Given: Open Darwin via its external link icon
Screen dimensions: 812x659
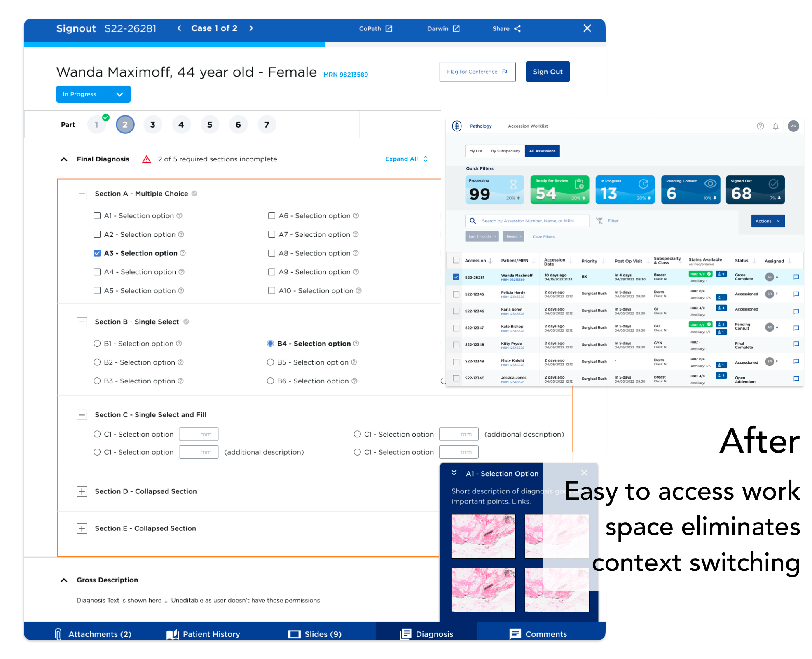Looking at the screenshot, I should click(x=456, y=28).
